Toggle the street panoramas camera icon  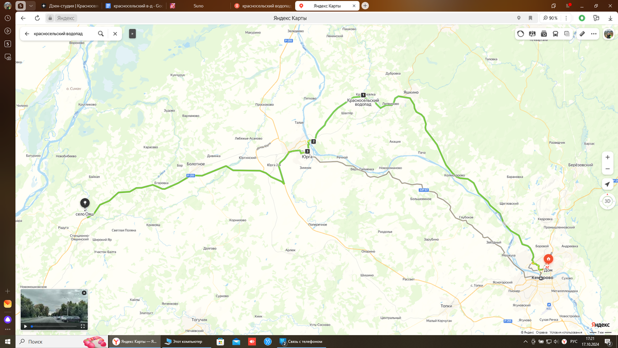544,34
